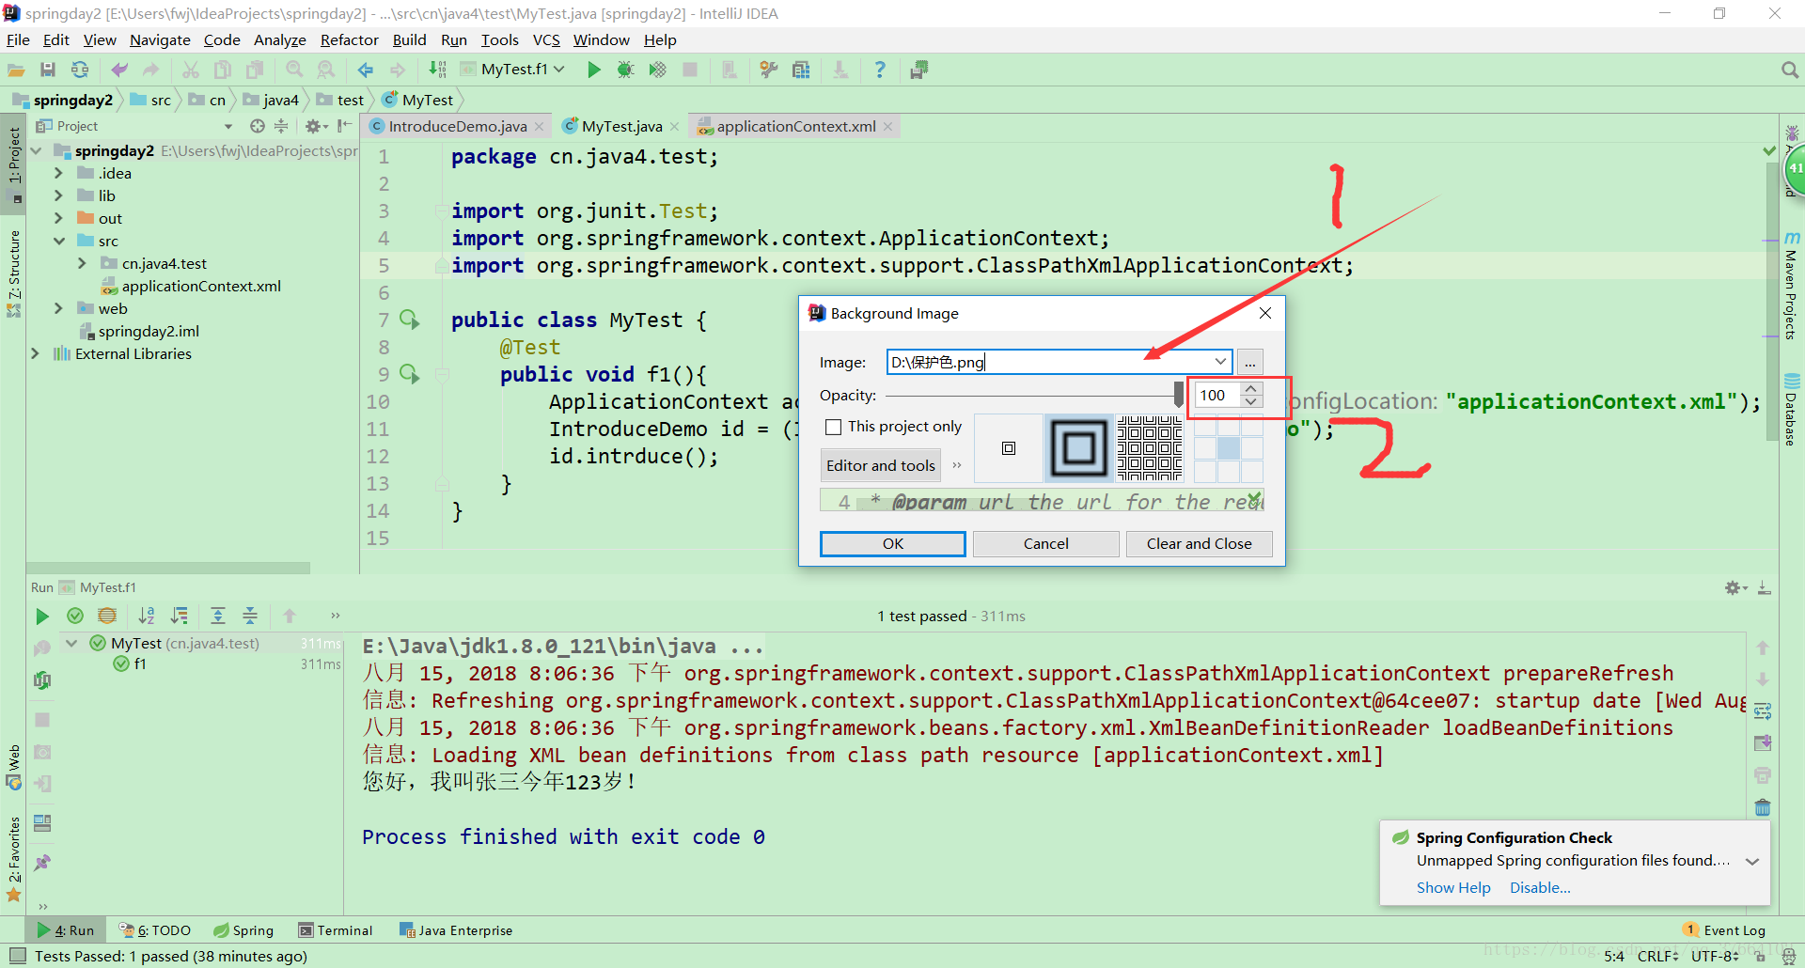Open the Analyze menu

coord(279,39)
